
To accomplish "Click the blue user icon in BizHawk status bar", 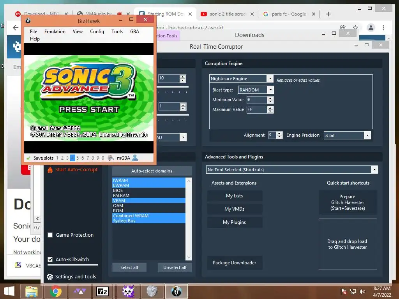I will click(x=135, y=158).
